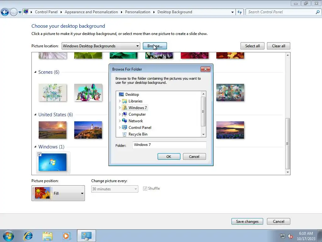Open the Change picture every dropdown

click(x=114, y=189)
